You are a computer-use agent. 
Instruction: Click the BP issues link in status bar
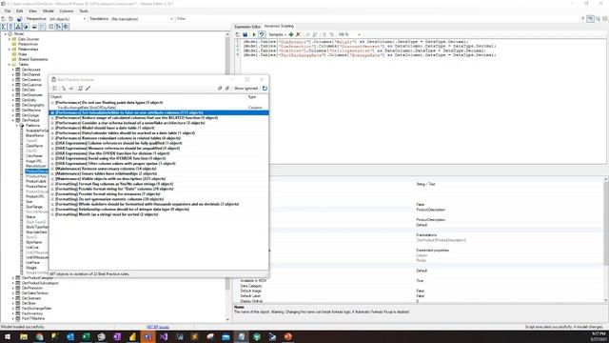point(158,327)
